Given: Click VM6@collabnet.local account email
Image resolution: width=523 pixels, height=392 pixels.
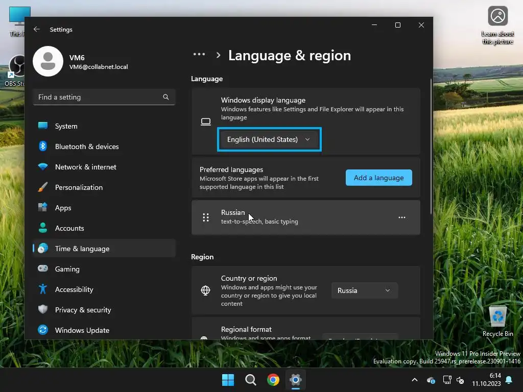Looking at the screenshot, I should click(99, 67).
